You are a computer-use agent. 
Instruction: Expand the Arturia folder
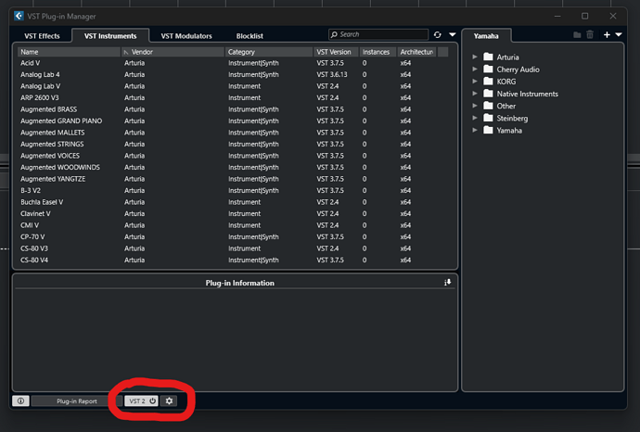475,57
